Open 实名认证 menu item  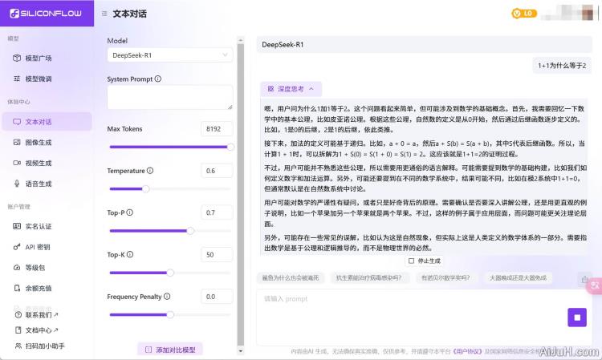[38, 226]
